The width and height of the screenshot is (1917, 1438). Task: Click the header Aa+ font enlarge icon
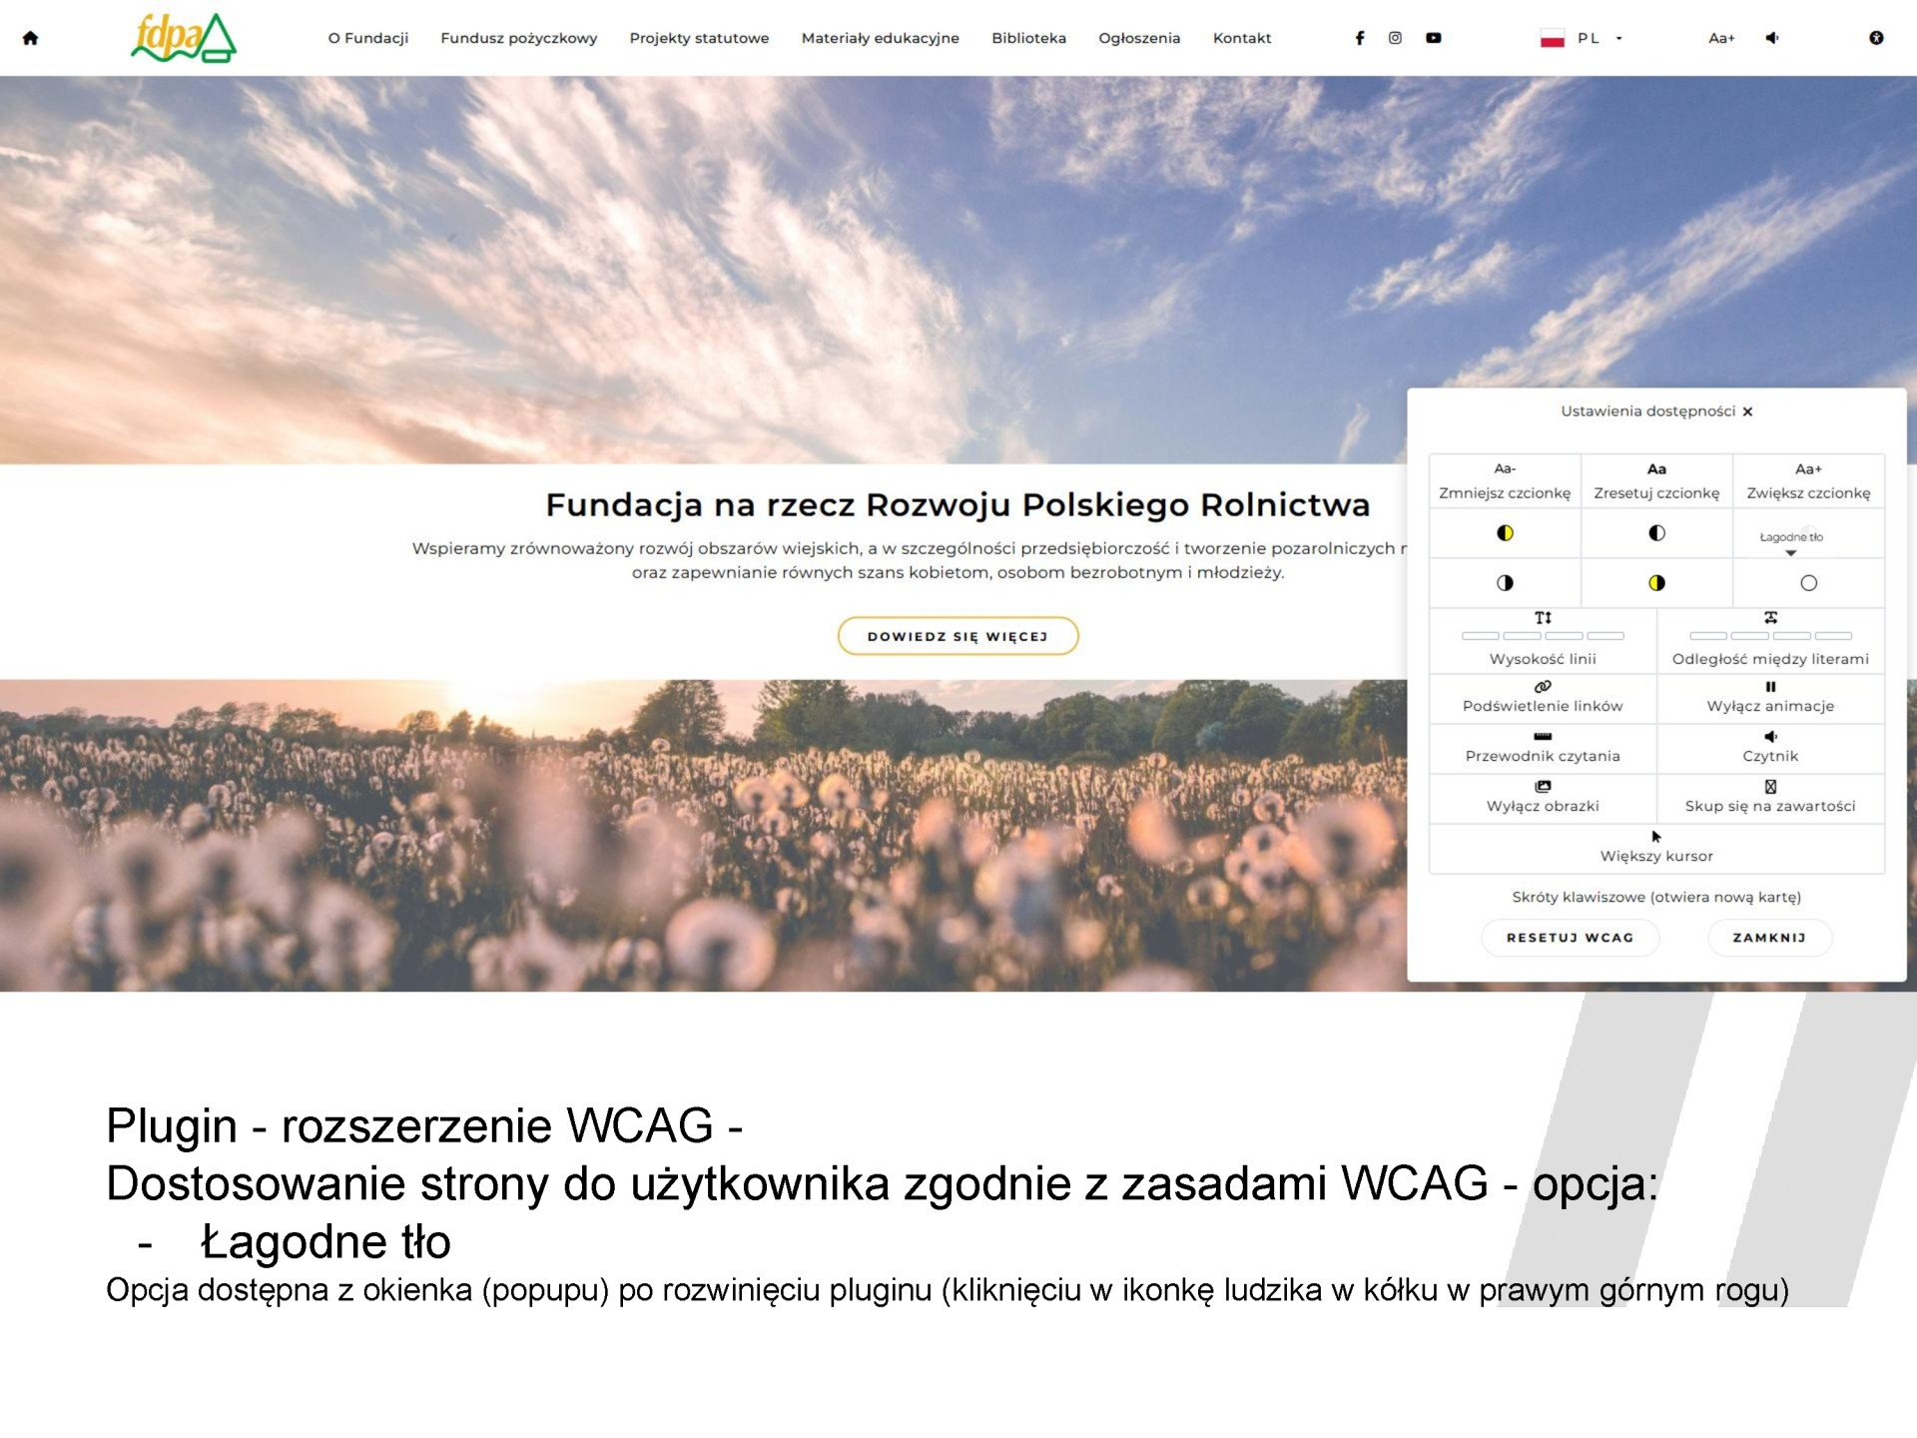pos(1721,38)
